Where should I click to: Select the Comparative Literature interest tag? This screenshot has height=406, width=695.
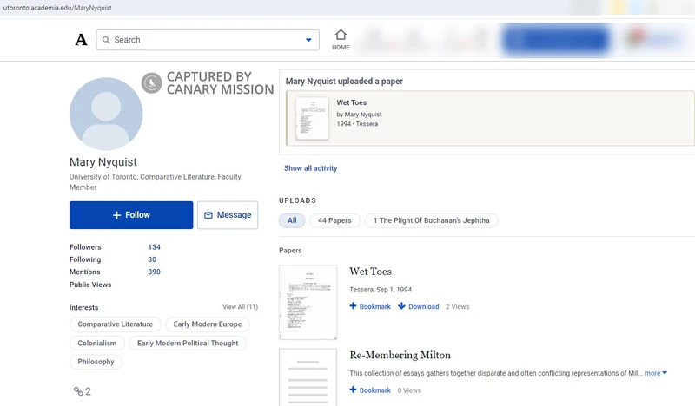116,324
